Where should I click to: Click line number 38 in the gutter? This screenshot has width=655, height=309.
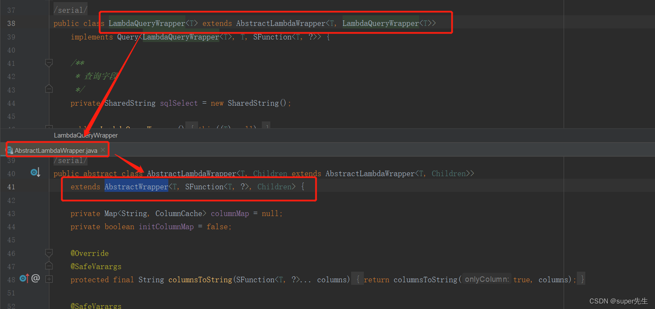click(x=11, y=23)
